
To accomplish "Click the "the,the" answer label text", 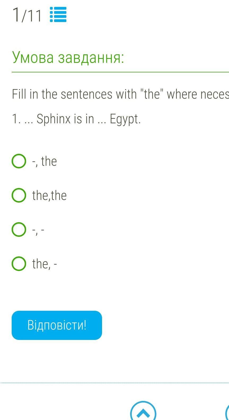I will [49, 195].
